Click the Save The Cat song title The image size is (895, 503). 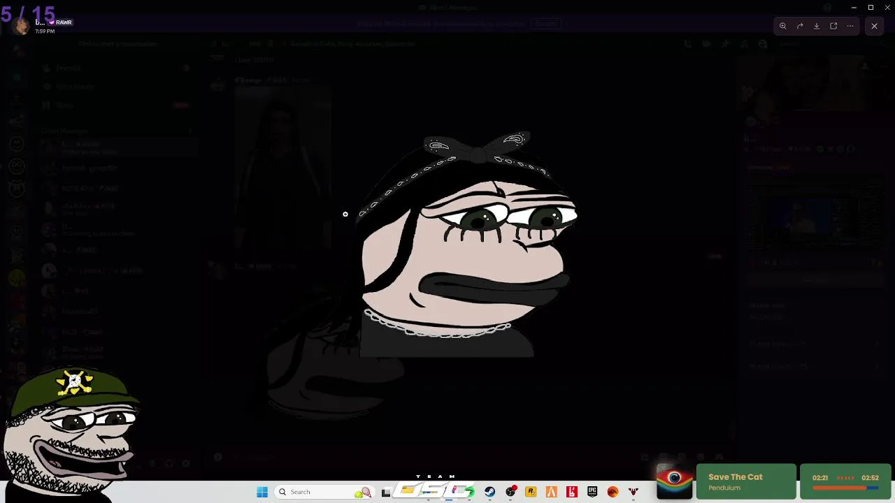736,477
